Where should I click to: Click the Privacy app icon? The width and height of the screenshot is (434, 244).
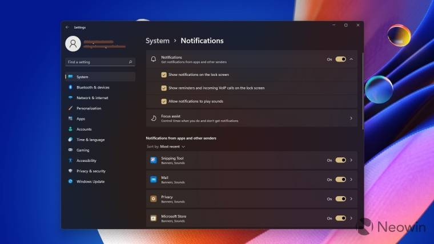154,199
